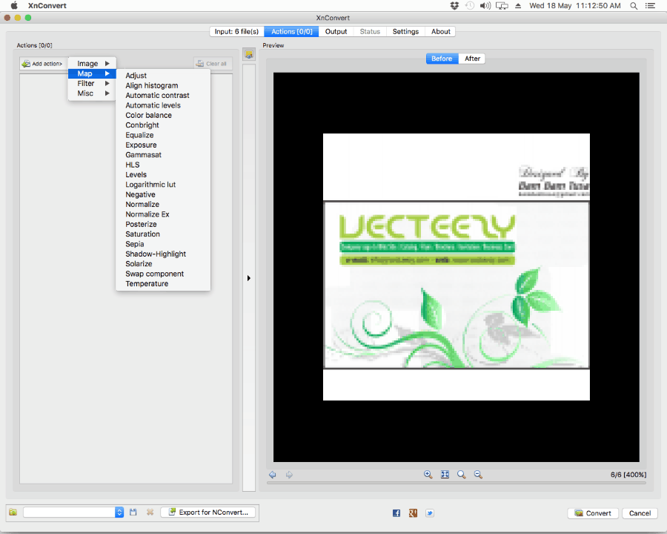
Task: Click the Clear all button
Action: point(213,64)
